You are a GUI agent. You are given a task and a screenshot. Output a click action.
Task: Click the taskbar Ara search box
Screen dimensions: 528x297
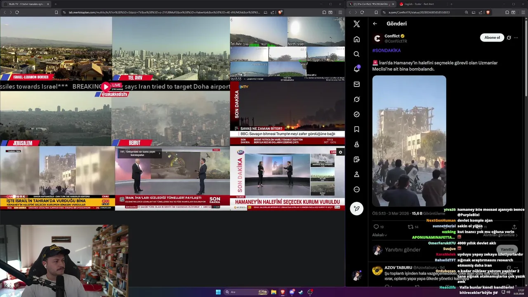pyautogui.click(x=246, y=292)
